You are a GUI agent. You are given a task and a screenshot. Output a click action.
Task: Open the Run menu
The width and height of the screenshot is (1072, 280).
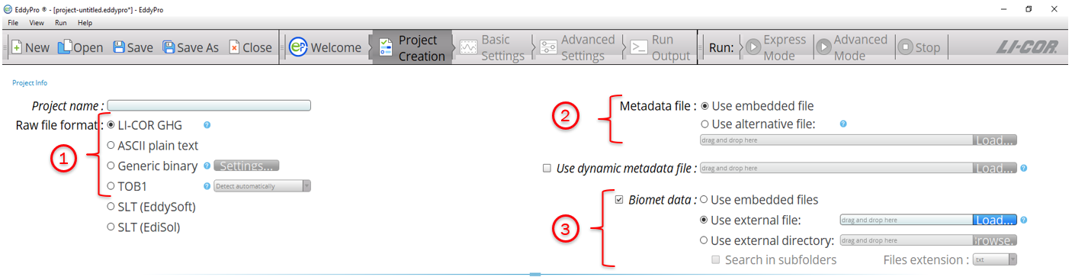tap(60, 23)
